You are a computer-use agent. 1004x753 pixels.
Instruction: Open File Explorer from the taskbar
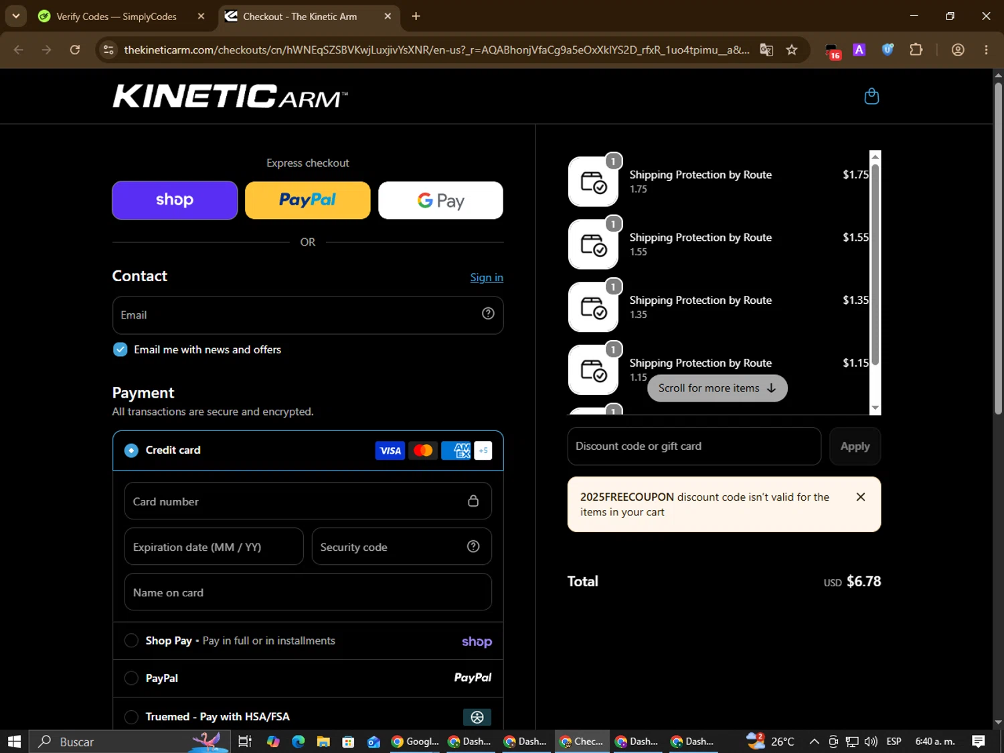[x=323, y=742]
